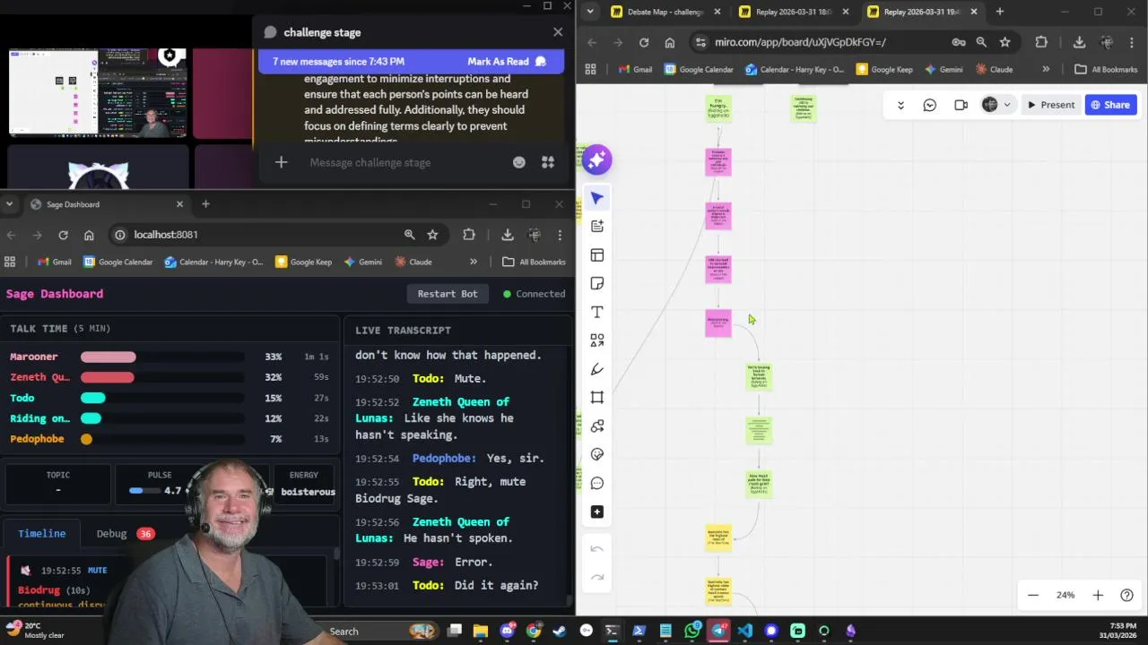Bookmark localhost:8081 page with star
Image resolution: width=1148 pixels, height=645 pixels.
[432, 235]
